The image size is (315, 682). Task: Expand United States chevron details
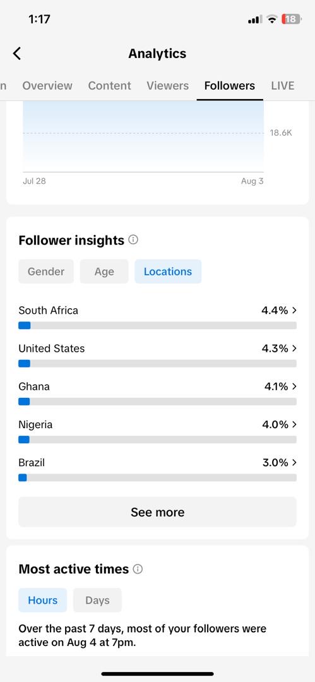coord(295,349)
